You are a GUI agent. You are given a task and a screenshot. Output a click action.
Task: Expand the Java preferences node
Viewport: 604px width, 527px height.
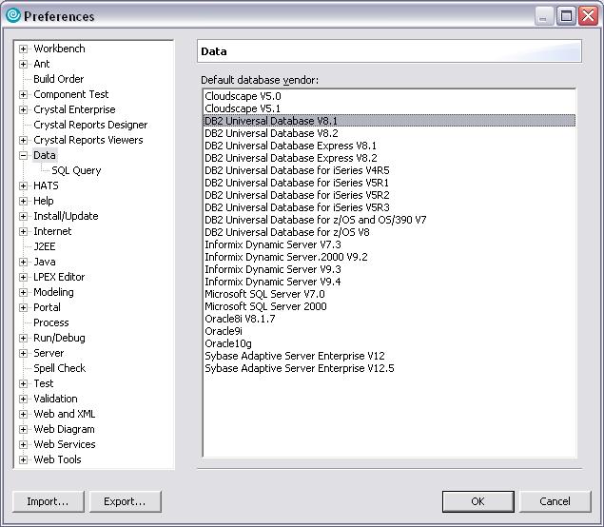tap(23, 262)
